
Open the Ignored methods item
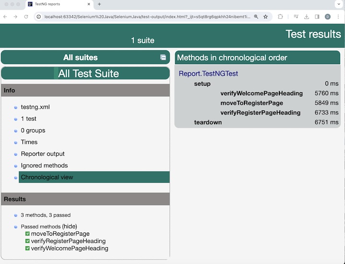pos(44,165)
